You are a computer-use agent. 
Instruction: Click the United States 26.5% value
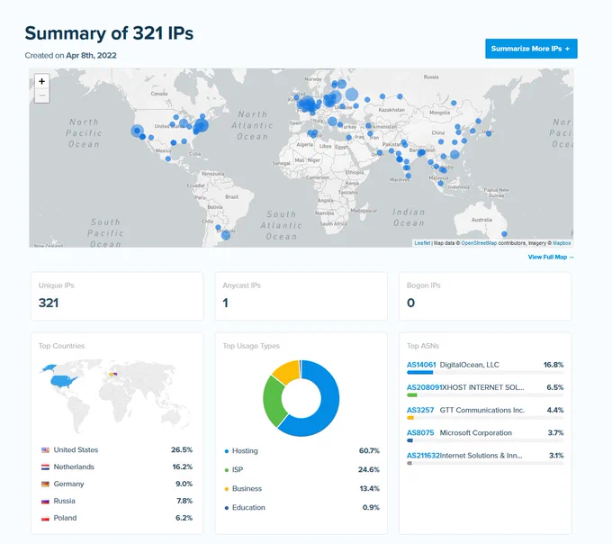[182, 450]
